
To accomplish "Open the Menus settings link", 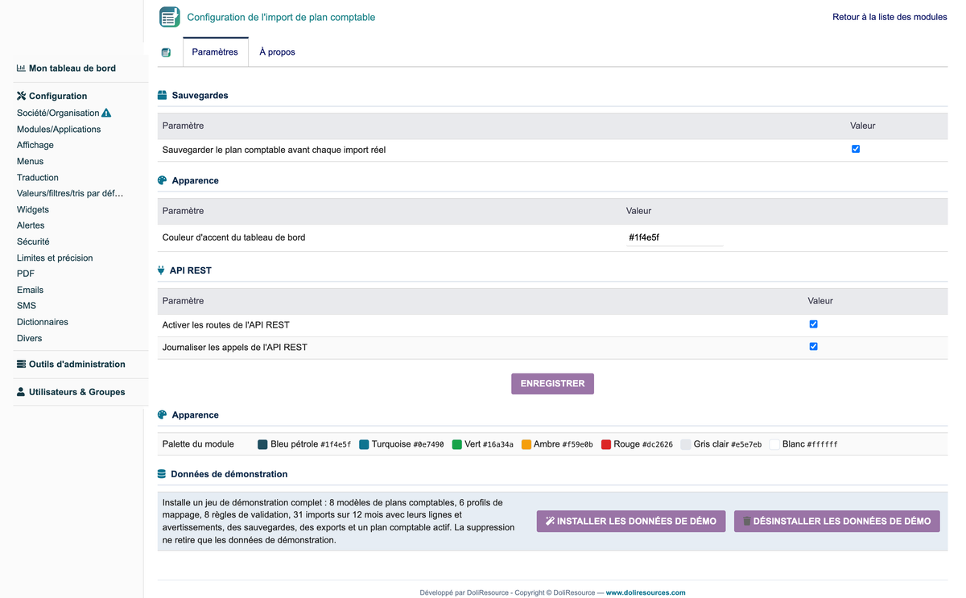I will click(31, 161).
